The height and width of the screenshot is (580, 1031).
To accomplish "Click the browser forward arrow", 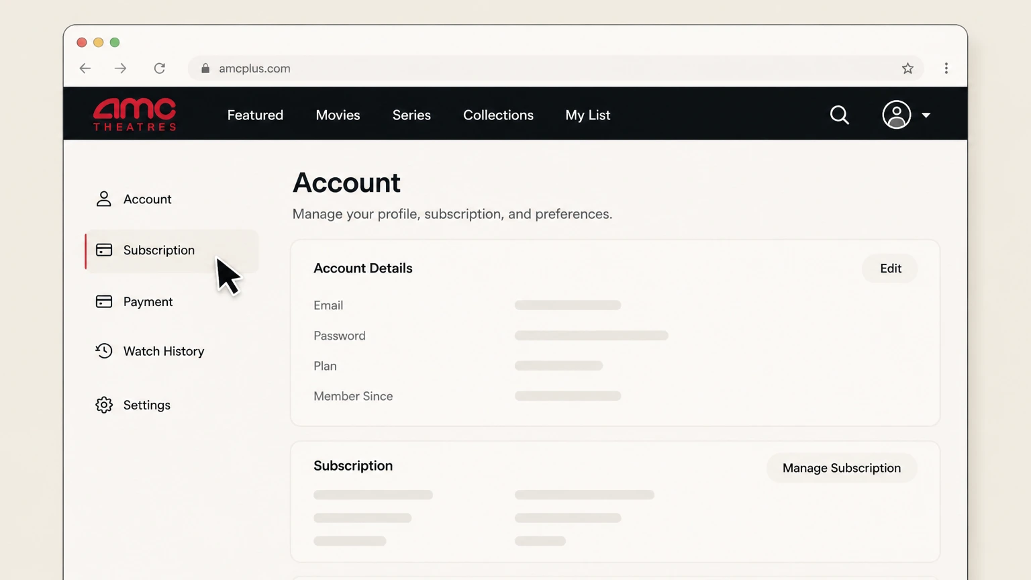I will [121, 68].
